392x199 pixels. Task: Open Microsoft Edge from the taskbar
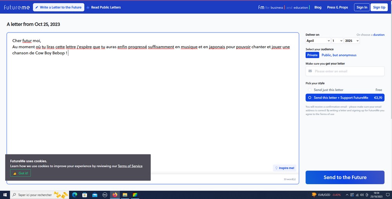pyautogui.click(x=74, y=195)
